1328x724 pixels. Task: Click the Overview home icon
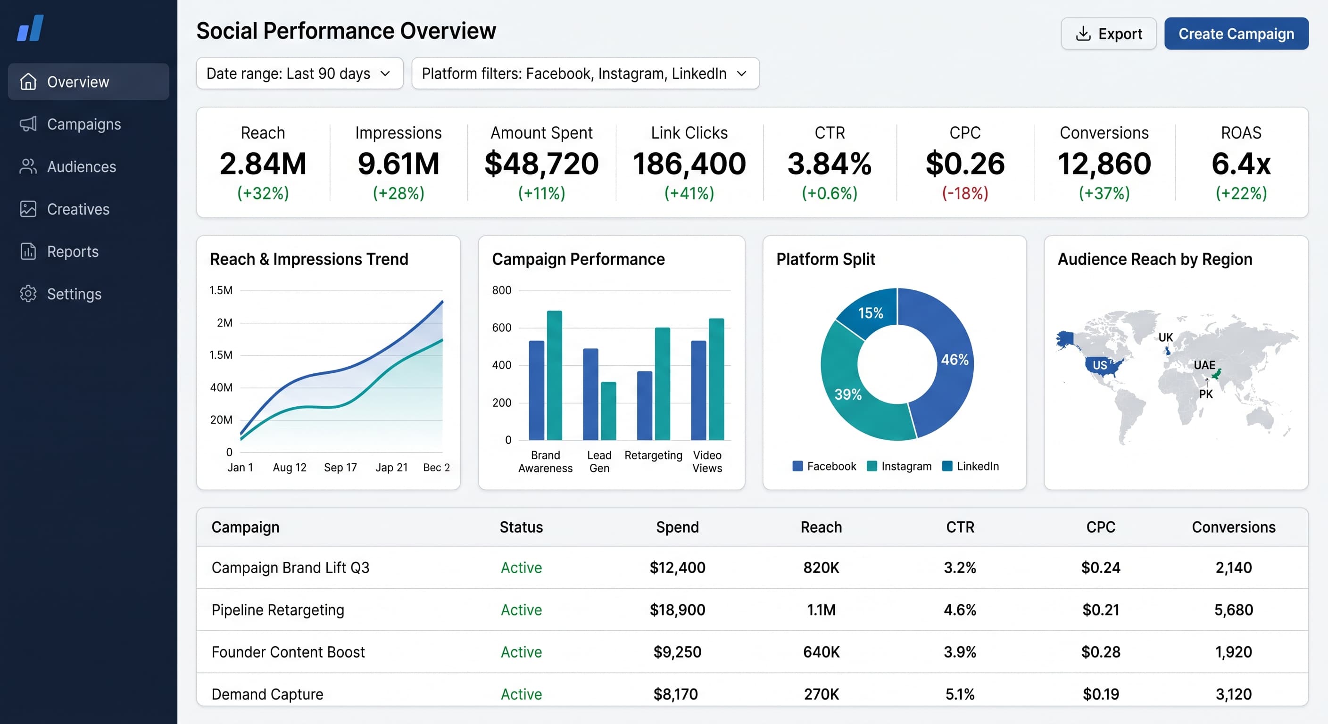click(28, 82)
